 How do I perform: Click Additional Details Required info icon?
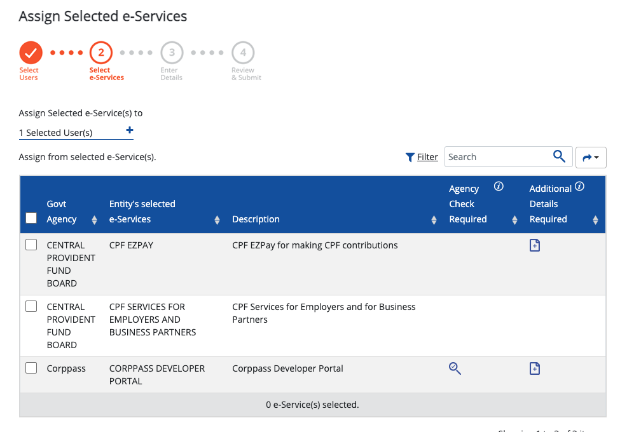[579, 187]
